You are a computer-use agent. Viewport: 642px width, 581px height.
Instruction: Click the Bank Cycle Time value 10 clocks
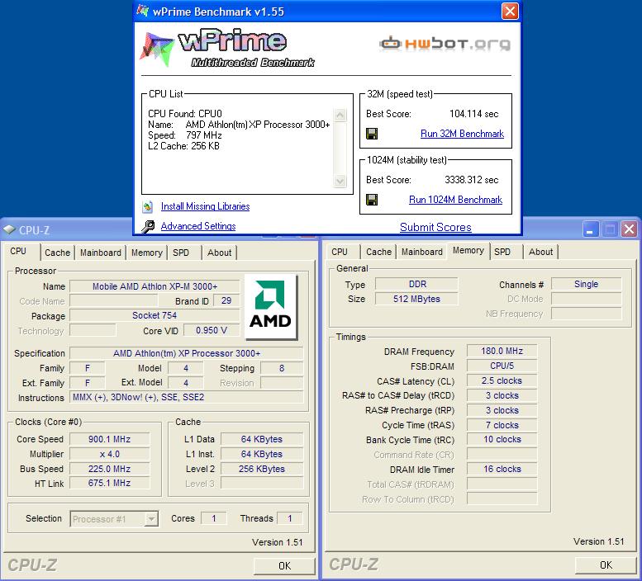(x=502, y=440)
